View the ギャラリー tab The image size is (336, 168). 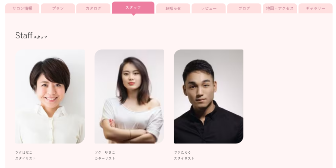[x=315, y=8]
